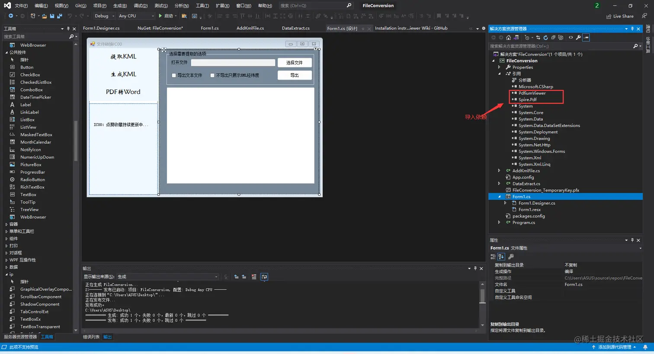Open the 文件(F) menu
Image resolution: width=654 pixels, height=354 pixels.
click(x=21, y=6)
